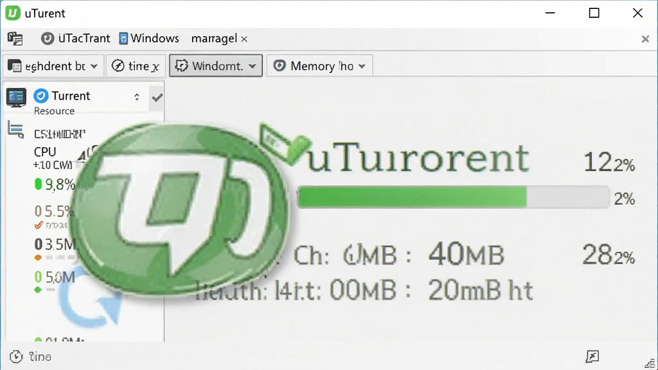Click the gear icon on Windomt. button
This screenshot has height=370, width=658.
[181, 66]
